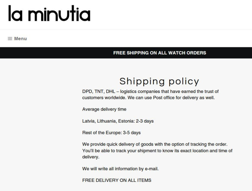Click the "3-5 days" delivery estimate
The height and width of the screenshot is (191, 252).
tap(132, 133)
